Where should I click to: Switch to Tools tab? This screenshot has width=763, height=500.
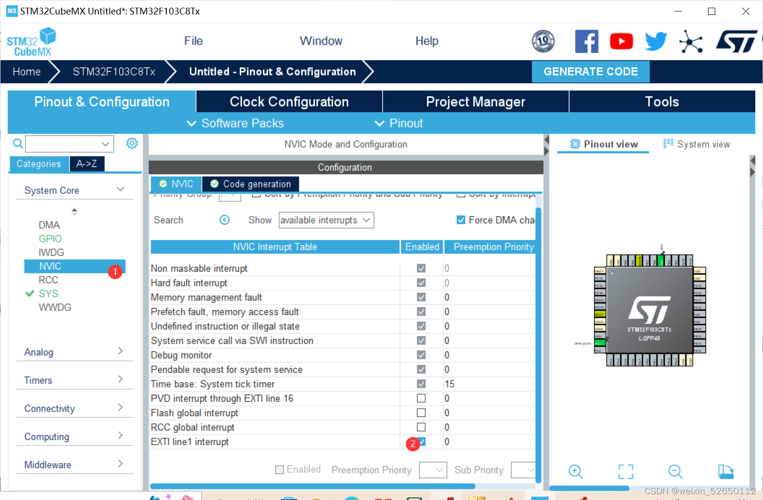click(662, 102)
